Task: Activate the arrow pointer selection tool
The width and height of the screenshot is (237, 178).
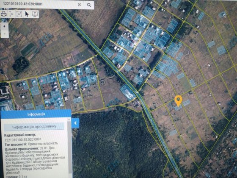Action: [27, 14]
